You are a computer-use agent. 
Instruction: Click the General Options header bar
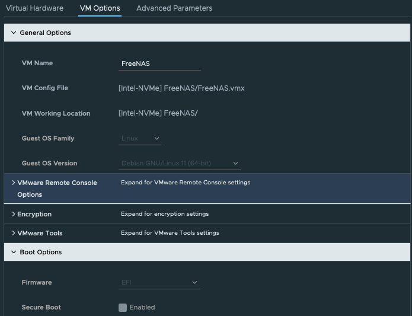[207, 33]
